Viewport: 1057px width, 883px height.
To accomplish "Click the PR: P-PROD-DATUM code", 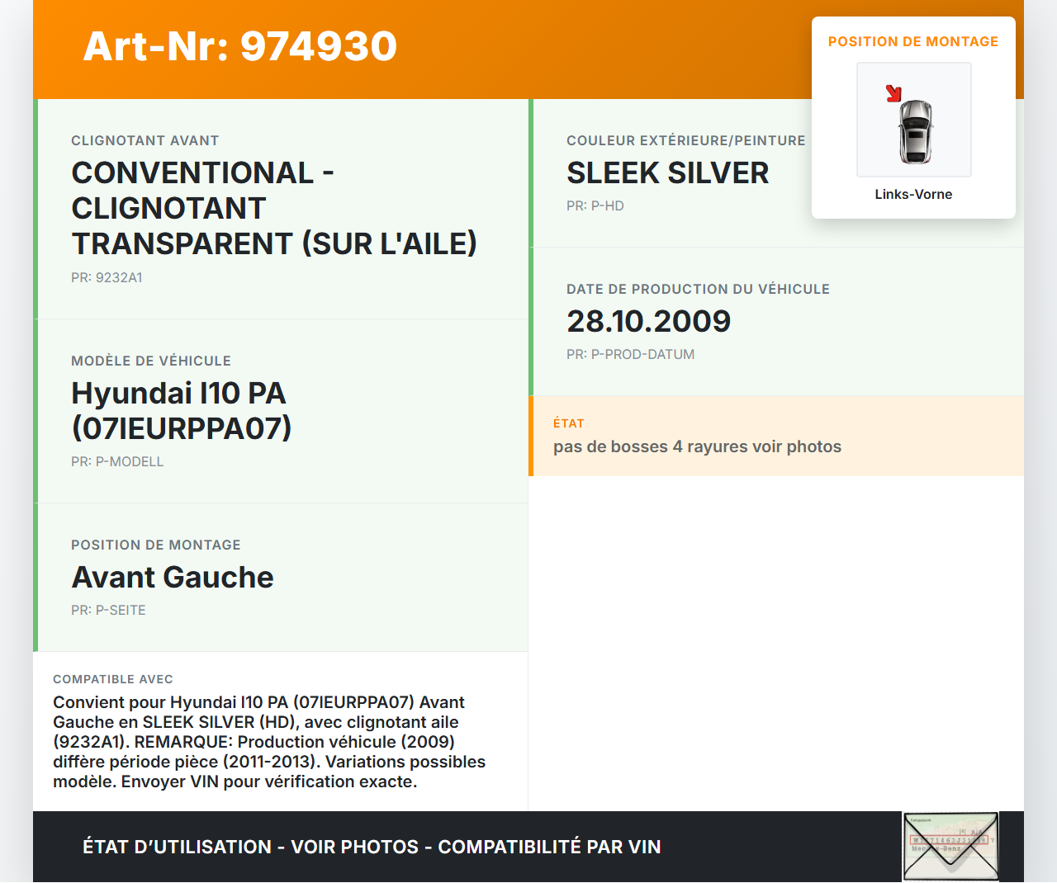I will [x=630, y=355].
